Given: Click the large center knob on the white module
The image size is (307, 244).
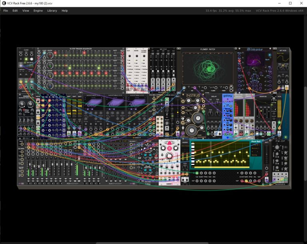Looking at the screenshot, I should click(x=169, y=156).
